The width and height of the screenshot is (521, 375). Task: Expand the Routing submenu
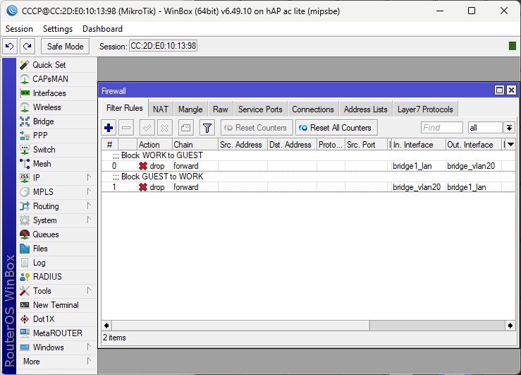click(x=57, y=206)
